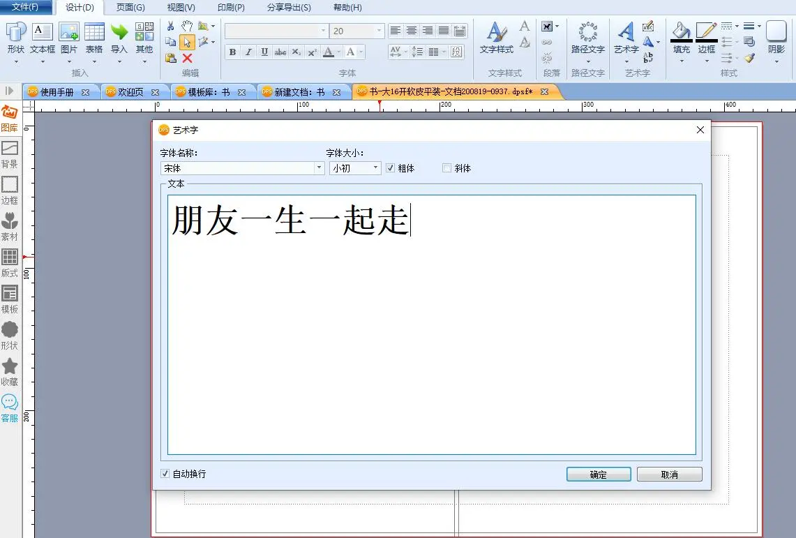Click the 取消 cancel button
The image size is (796, 538).
[670, 474]
